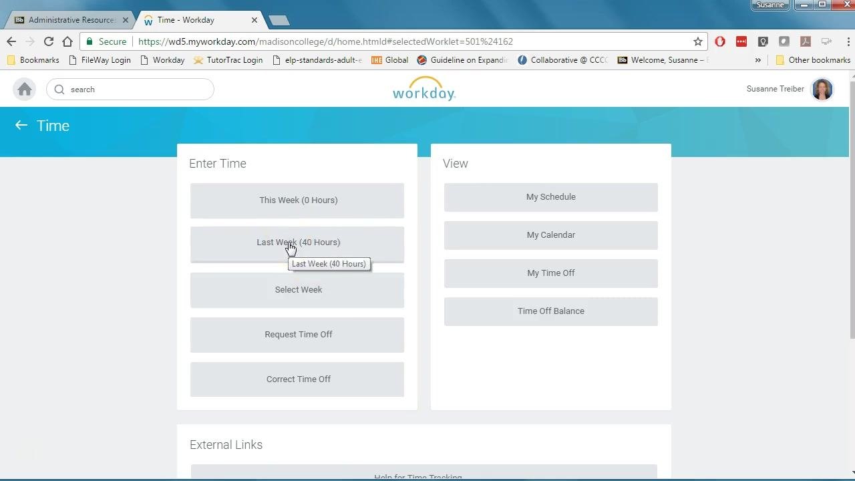Click the Susanne Treiber name label

click(776, 89)
